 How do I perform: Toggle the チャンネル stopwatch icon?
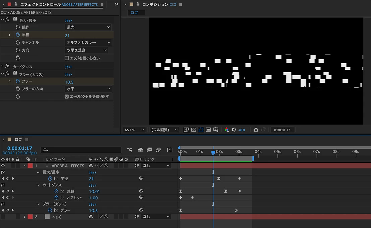click(18, 43)
